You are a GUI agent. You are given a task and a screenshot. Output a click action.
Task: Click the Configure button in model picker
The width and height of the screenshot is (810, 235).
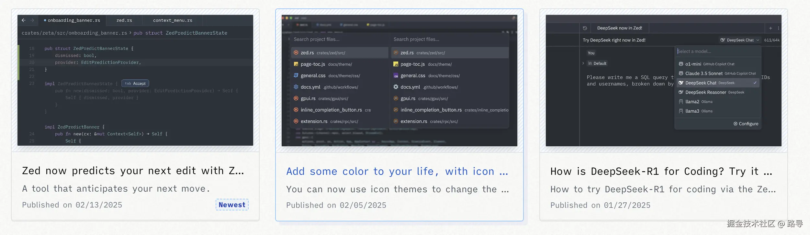(x=746, y=124)
